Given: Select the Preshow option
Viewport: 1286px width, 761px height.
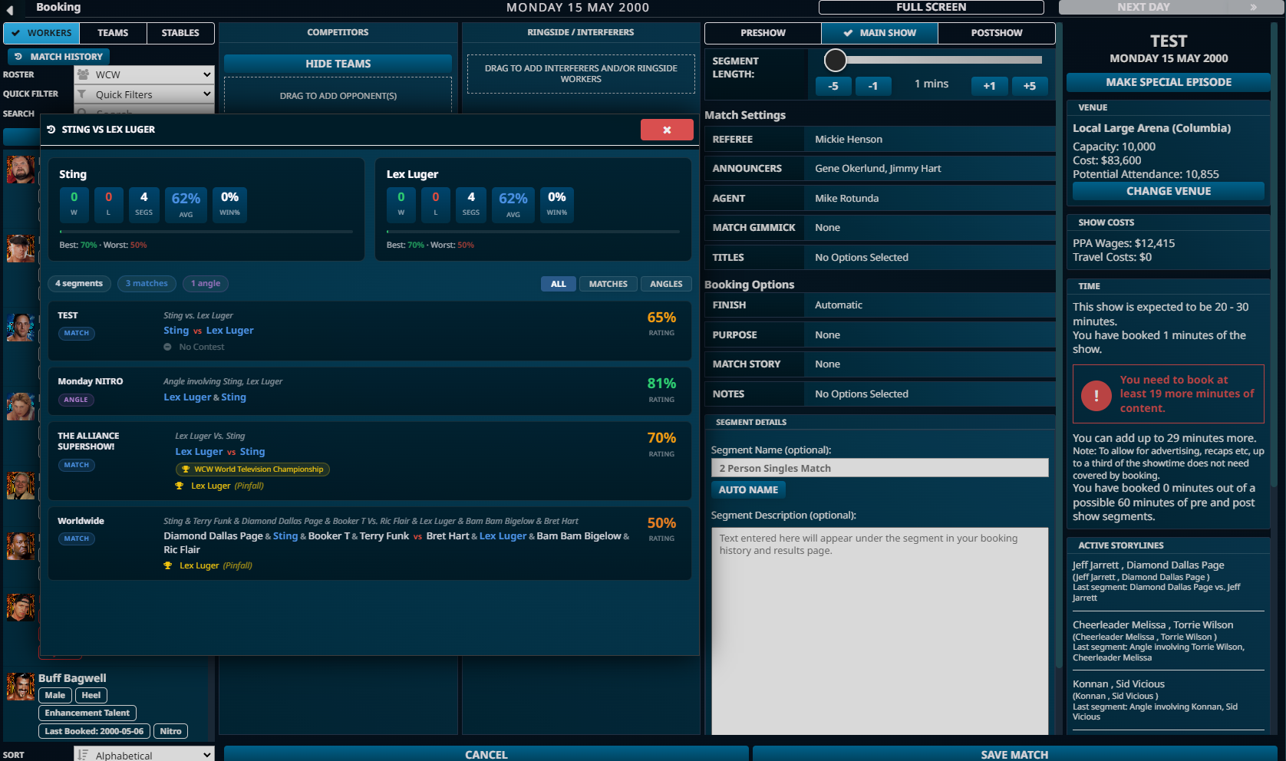Looking at the screenshot, I should [763, 33].
